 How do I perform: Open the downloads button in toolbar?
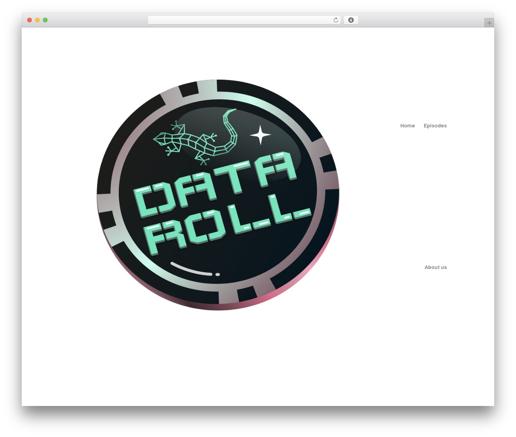[x=351, y=20]
